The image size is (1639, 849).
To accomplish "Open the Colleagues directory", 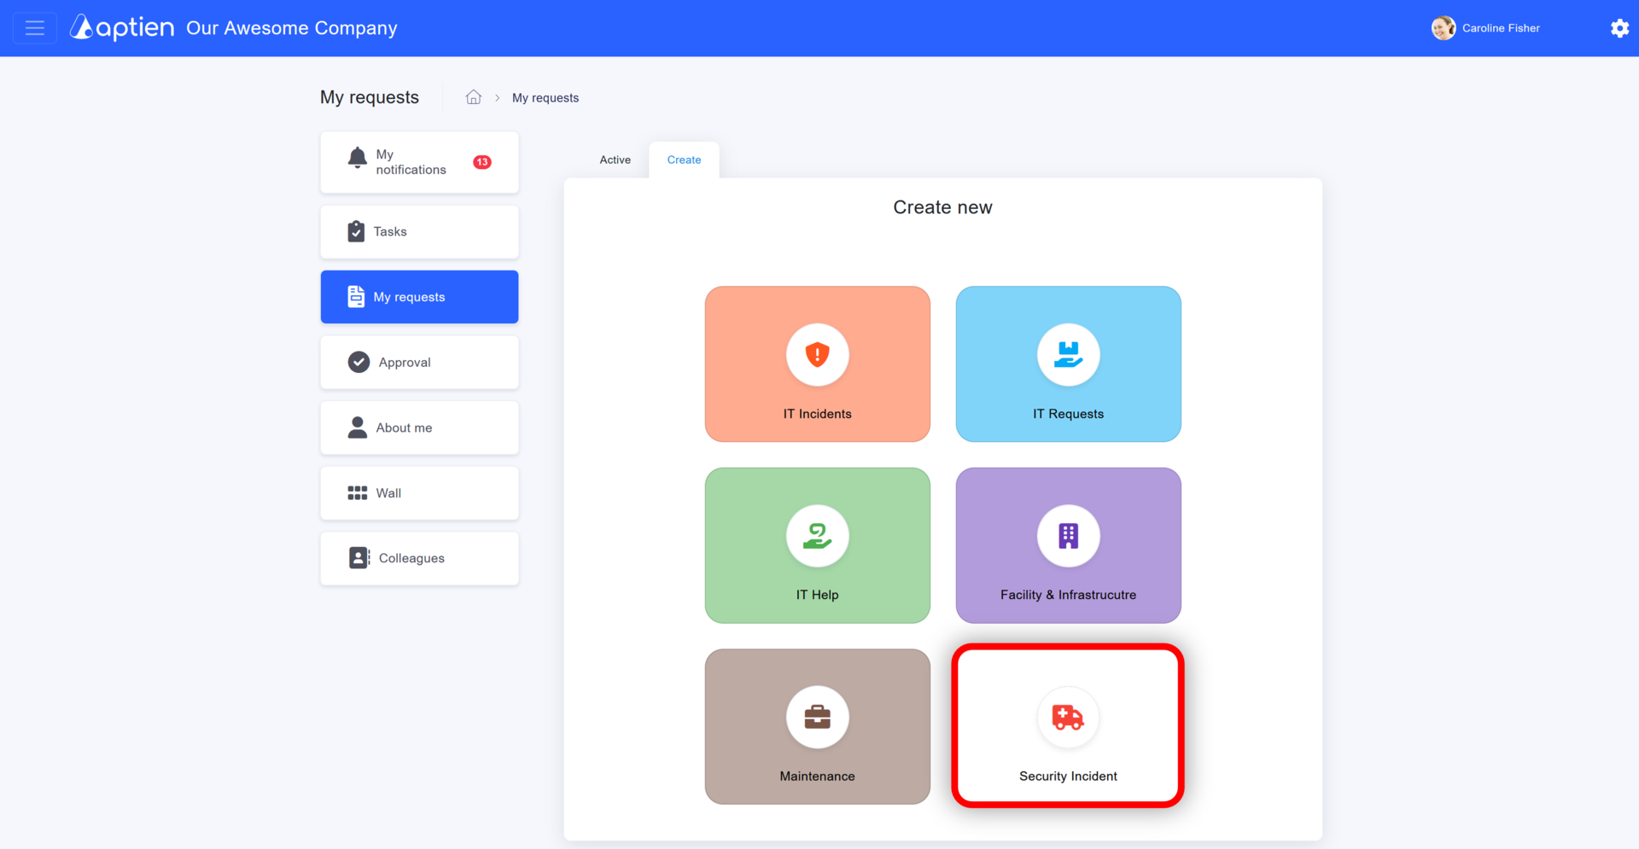I will click(419, 558).
